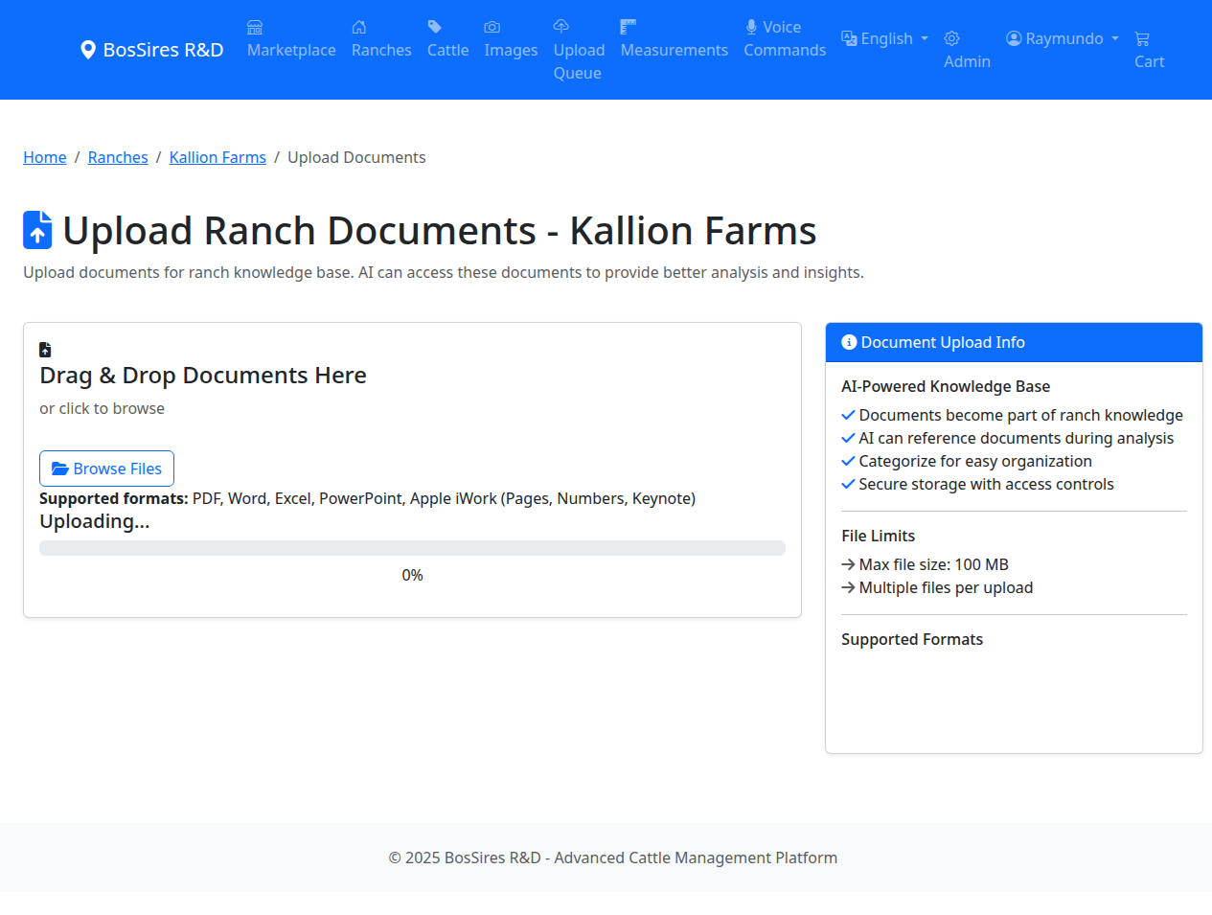Click the upload progress bar at 0%
The width and height of the screenshot is (1212, 915).
[x=412, y=547]
